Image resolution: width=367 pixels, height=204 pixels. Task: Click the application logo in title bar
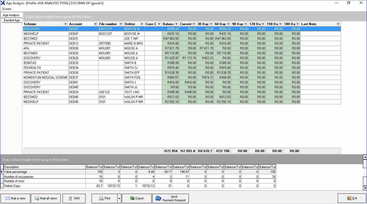click(3, 3)
